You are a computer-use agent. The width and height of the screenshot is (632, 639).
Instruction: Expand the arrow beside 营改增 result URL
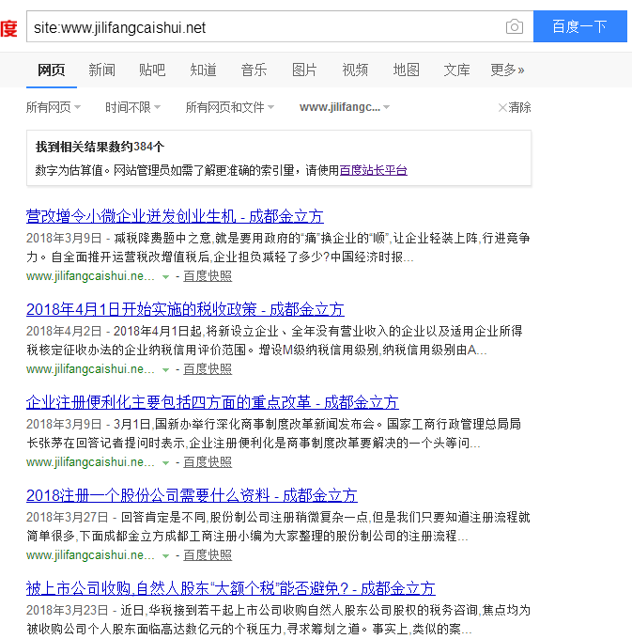click(165, 276)
